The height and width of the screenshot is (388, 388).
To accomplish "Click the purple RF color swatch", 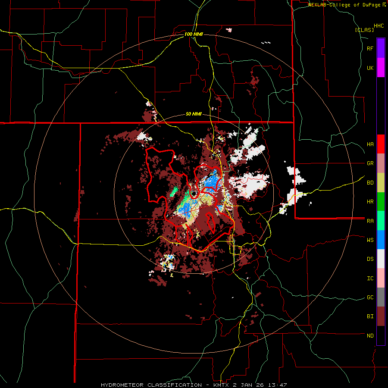I will point(381,48).
